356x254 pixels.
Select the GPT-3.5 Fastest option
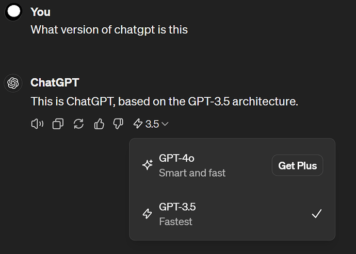(232, 214)
